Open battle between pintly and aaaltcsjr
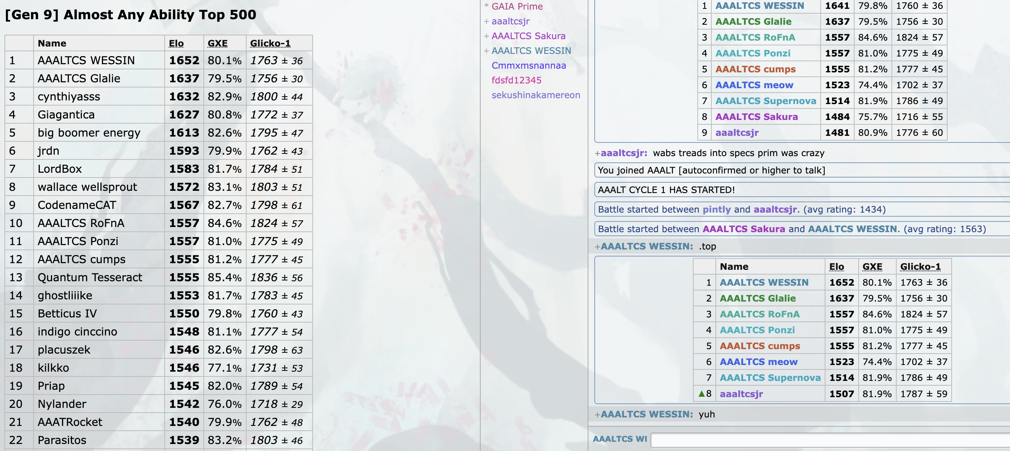This screenshot has height=451, width=1010. (741, 209)
